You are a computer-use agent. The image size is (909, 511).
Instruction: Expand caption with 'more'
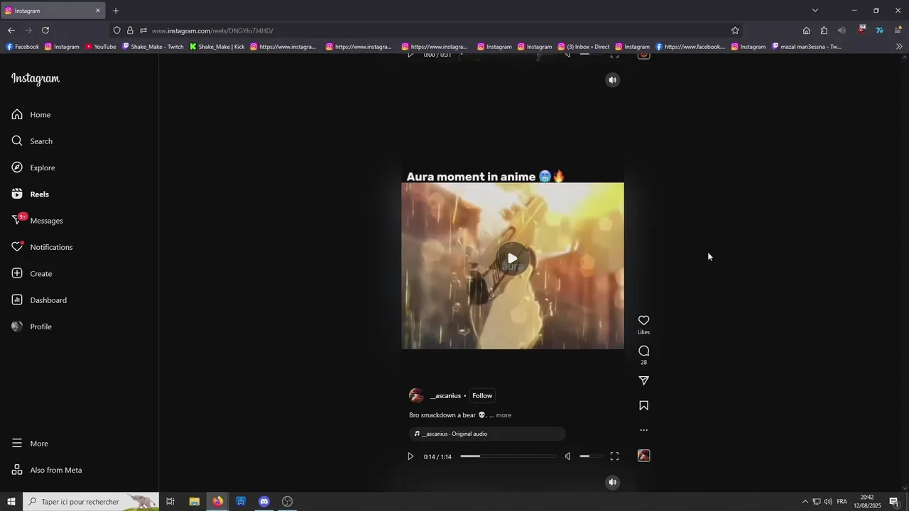click(504, 415)
